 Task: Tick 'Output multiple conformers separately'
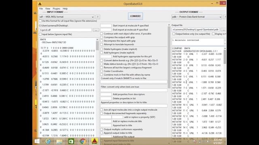102,129
